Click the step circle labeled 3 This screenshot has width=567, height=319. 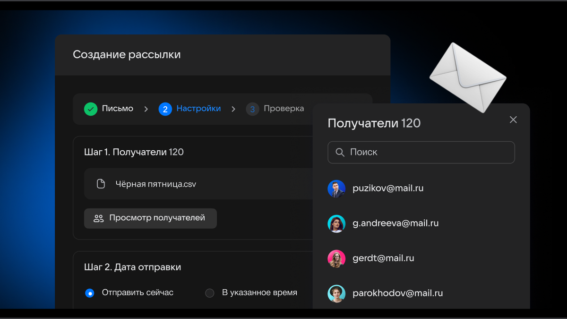coord(252,109)
